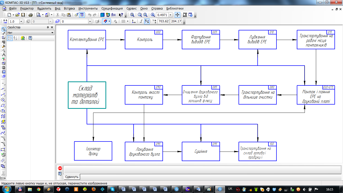Select the Dimensions panel icon in sidebar
343x193 pixels.
click(x=4, y=33)
